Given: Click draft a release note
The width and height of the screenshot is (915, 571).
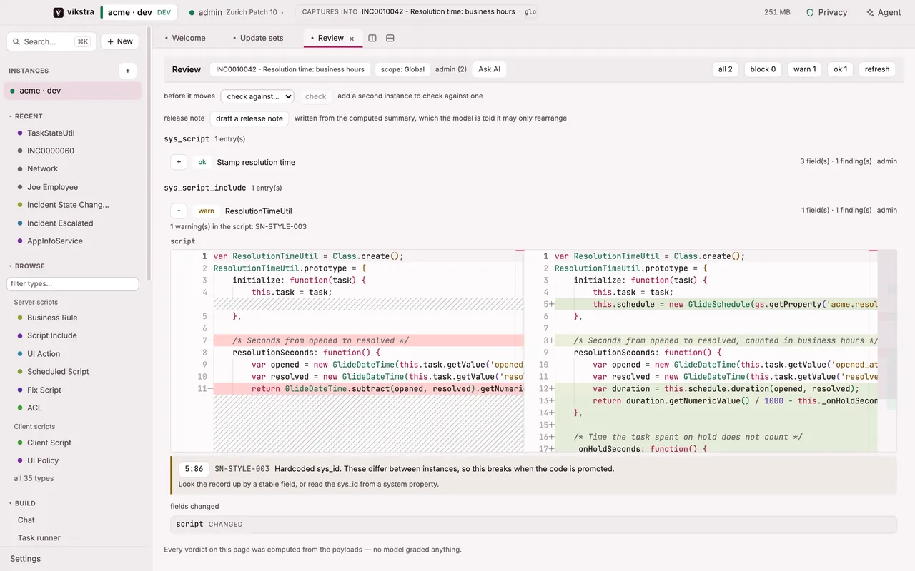Looking at the screenshot, I should (249, 118).
